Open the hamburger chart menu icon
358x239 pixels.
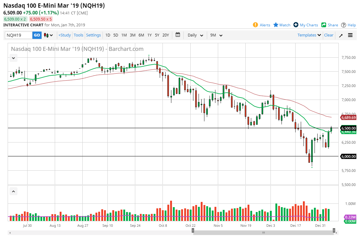tap(350, 35)
